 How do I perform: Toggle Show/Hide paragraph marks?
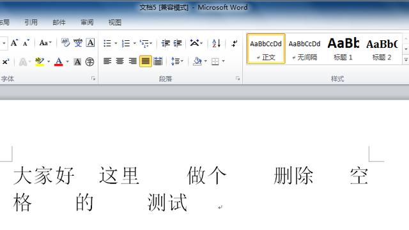point(235,43)
